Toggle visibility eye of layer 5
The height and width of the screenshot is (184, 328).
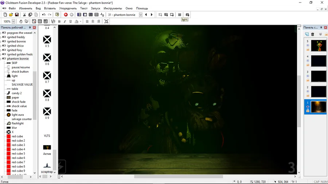pyautogui.click(x=308, y=45)
